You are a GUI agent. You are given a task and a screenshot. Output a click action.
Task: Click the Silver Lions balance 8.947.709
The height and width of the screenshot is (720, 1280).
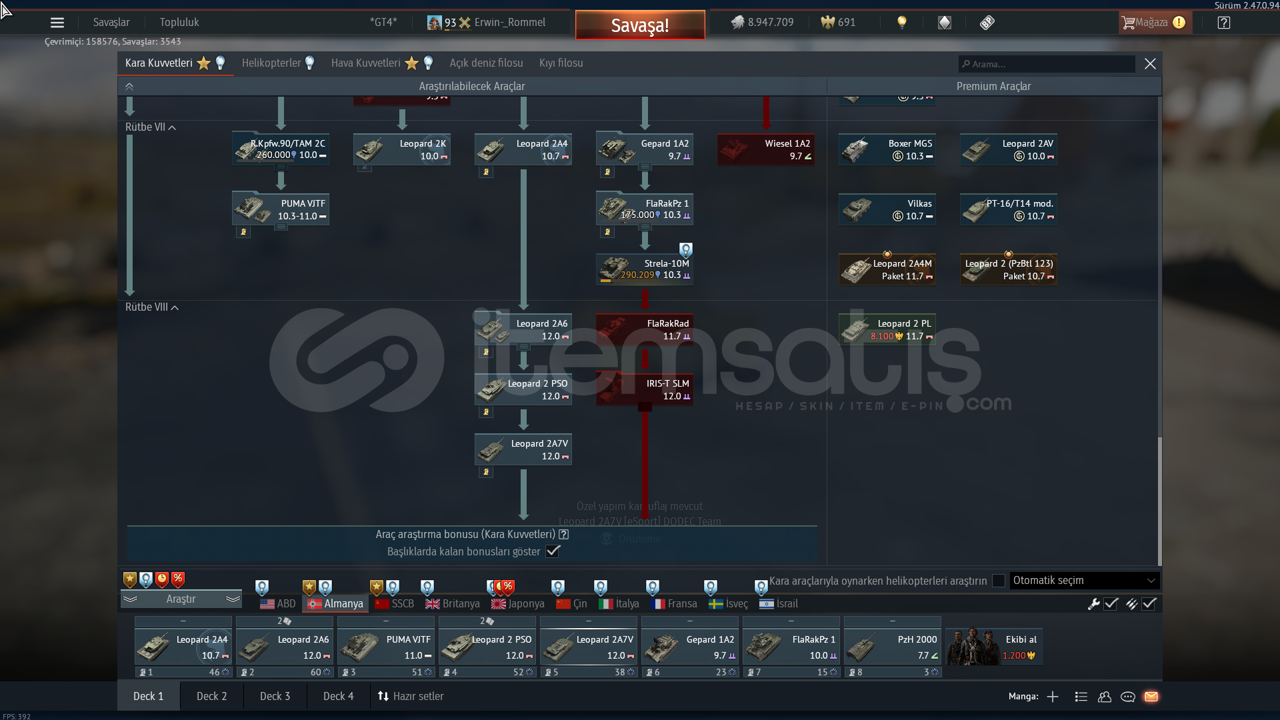click(762, 22)
